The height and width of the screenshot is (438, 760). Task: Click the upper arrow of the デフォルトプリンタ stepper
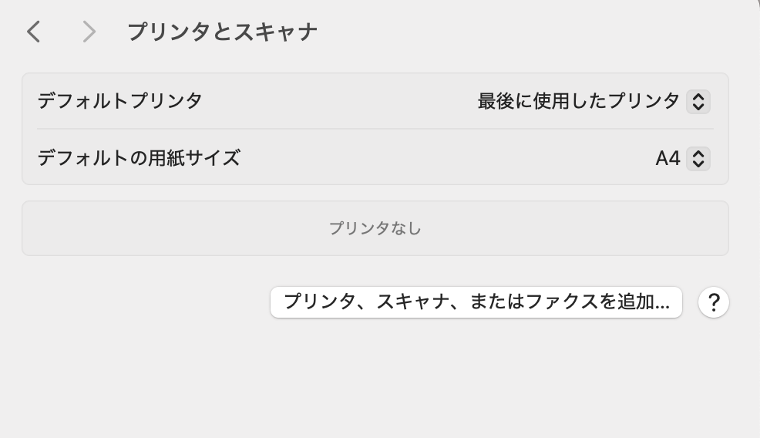pyautogui.click(x=698, y=96)
